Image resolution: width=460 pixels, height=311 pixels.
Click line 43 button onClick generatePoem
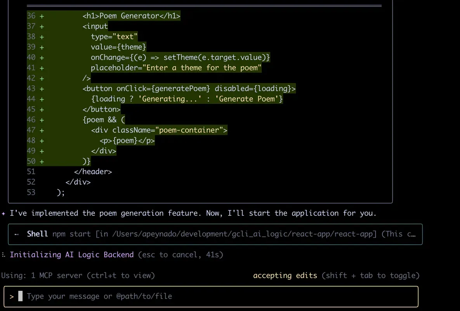pos(189,89)
